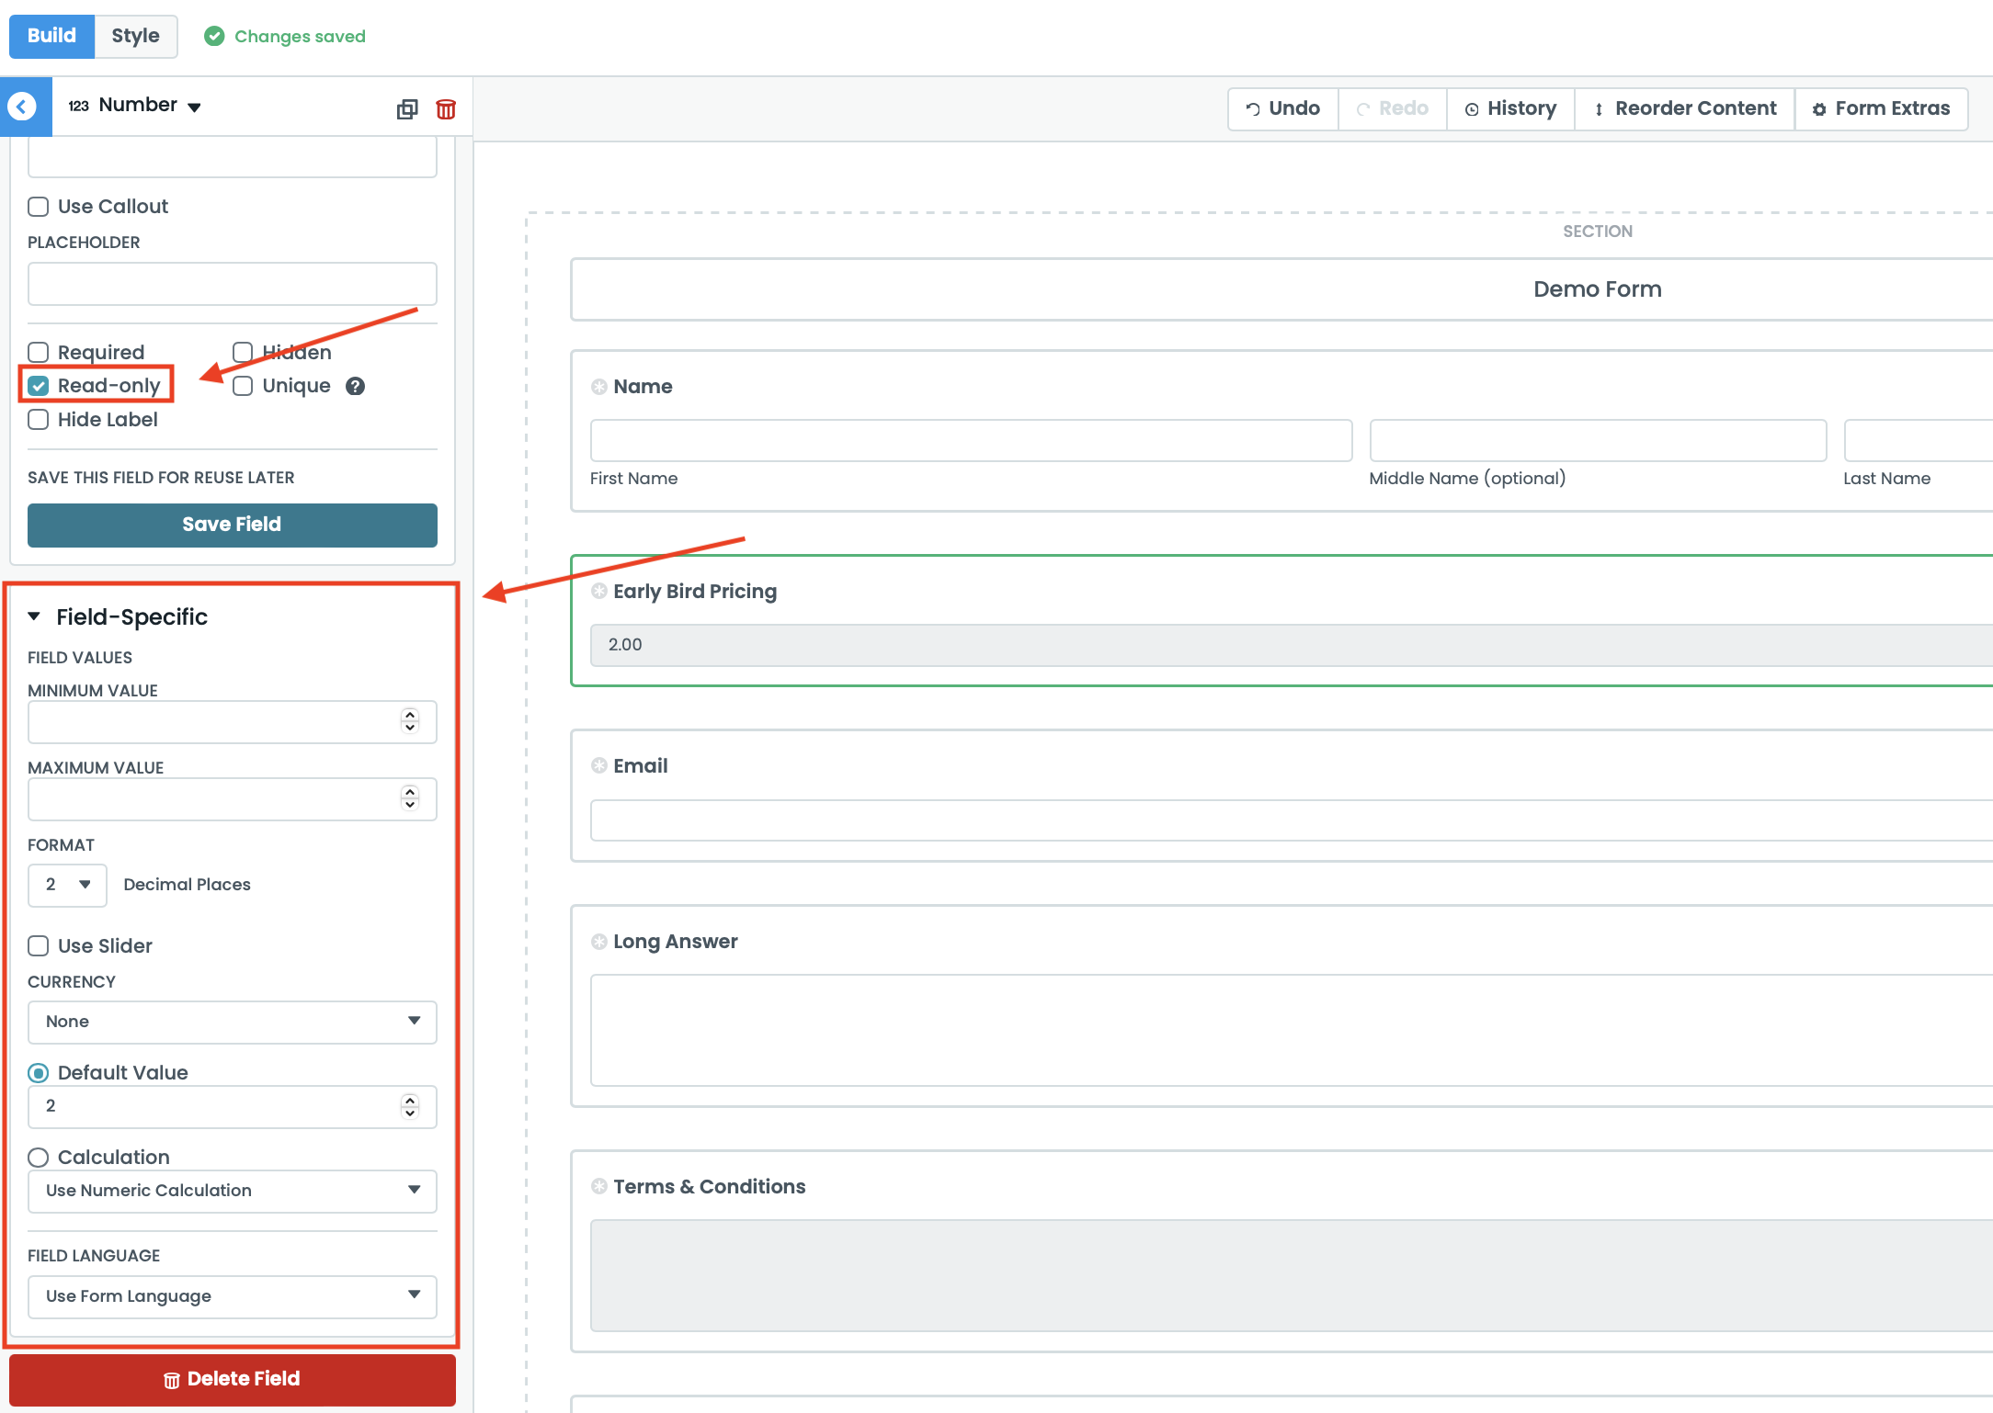Screen dimensions: 1993x1413
Task: Click the back arrow icon
Action: [x=22, y=107]
